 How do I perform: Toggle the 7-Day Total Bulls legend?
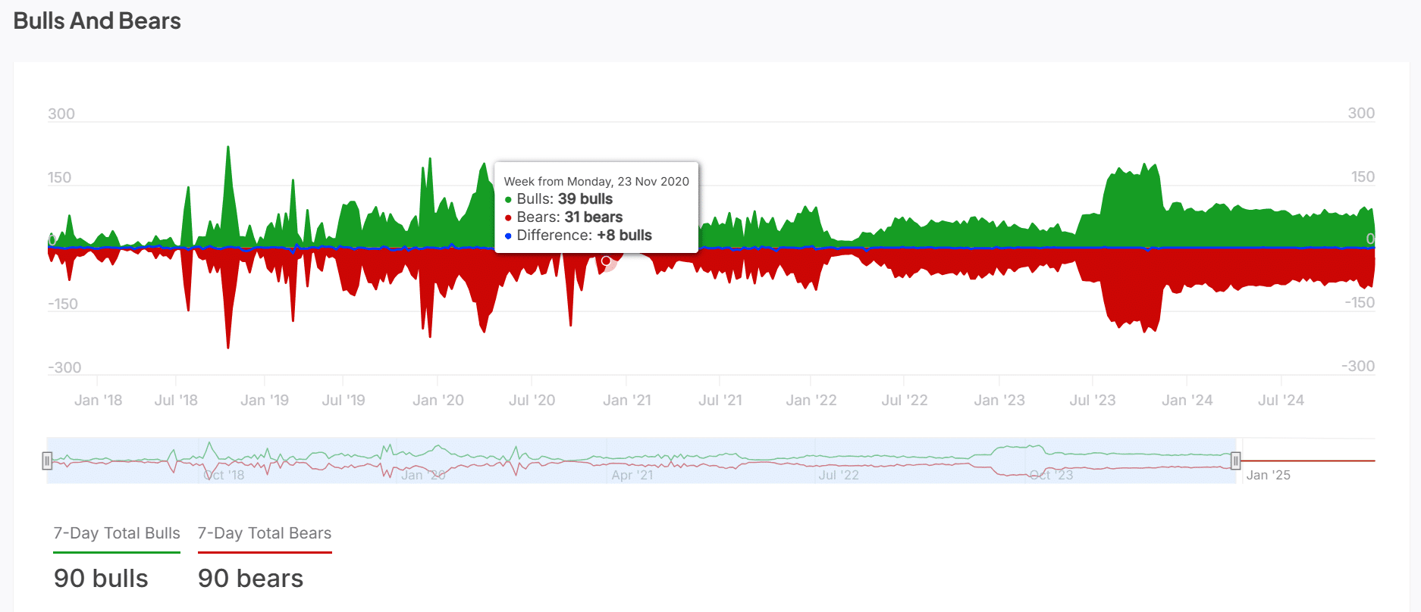coord(117,533)
